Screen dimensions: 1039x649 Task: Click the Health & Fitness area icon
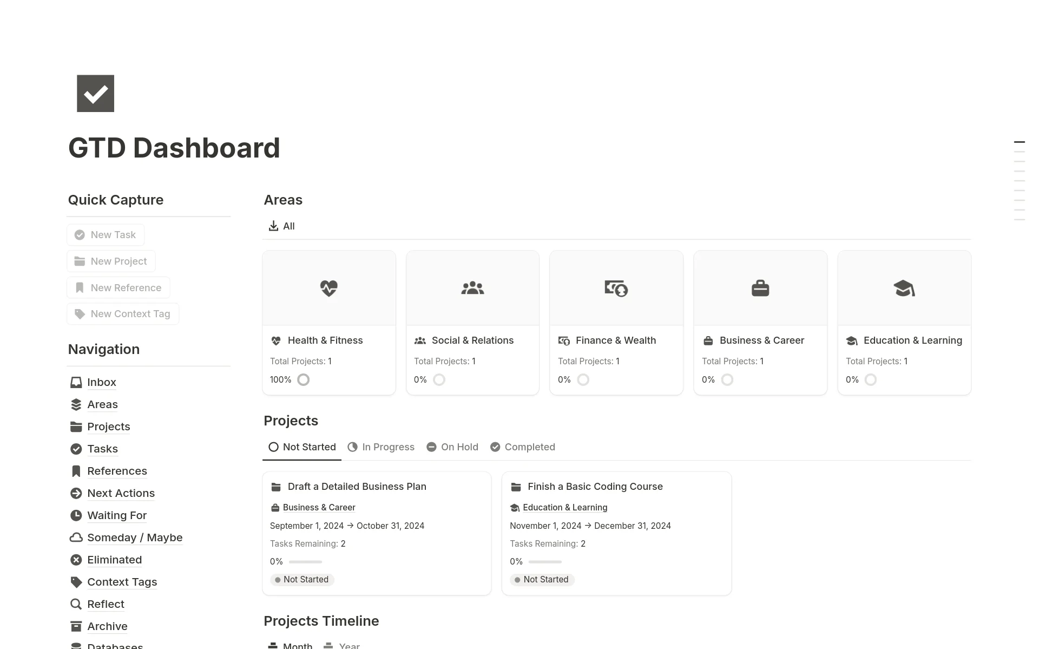click(x=329, y=289)
